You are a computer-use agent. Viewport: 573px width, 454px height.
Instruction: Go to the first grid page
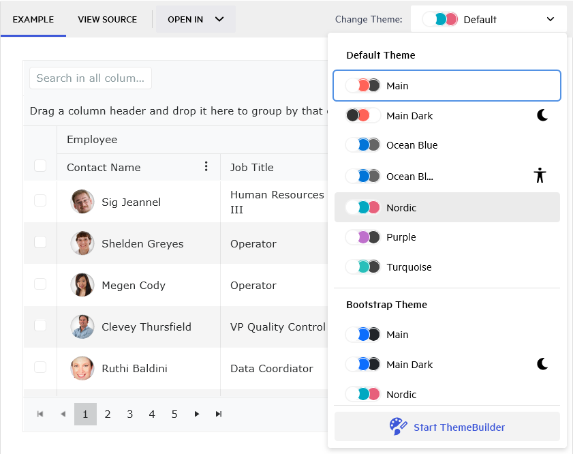(x=40, y=414)
